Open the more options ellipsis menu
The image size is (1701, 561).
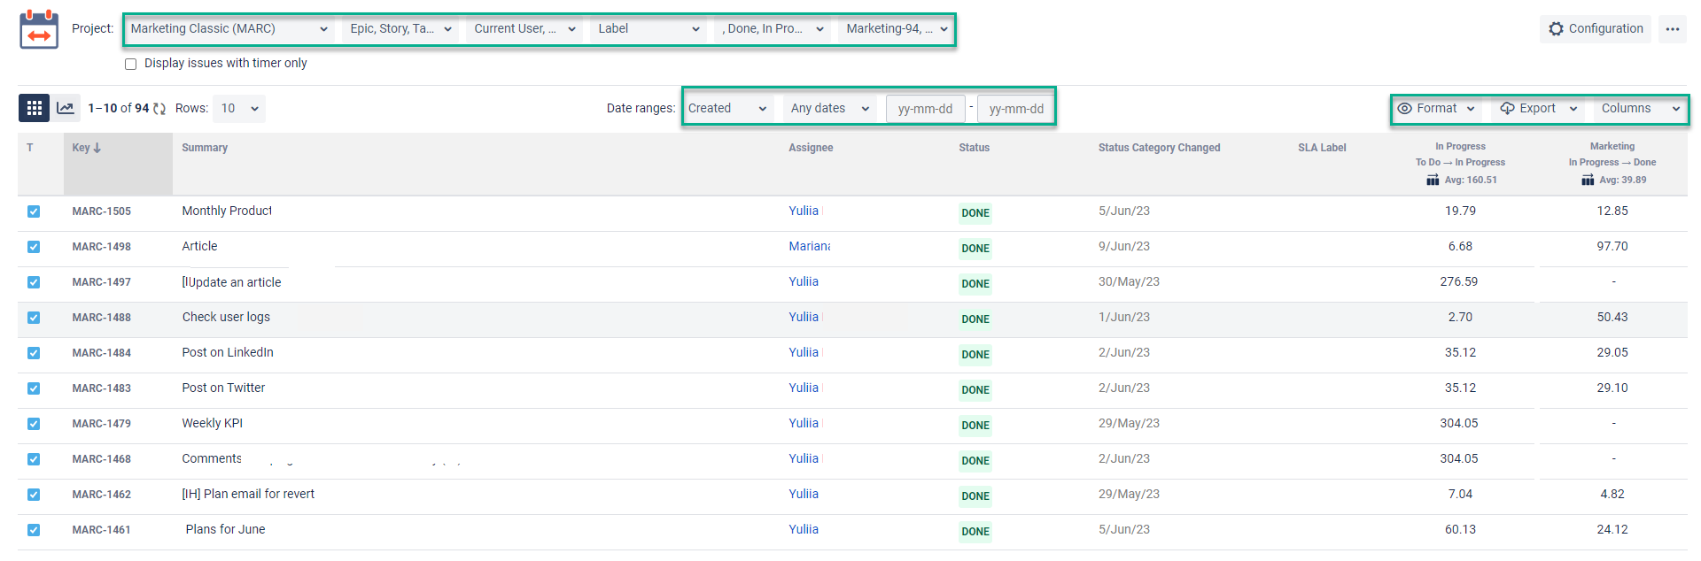pyautogui.click(x=1673, y=29)
